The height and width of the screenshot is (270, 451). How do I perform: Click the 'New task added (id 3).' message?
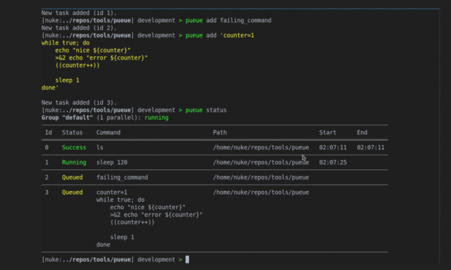click(79, 103)
